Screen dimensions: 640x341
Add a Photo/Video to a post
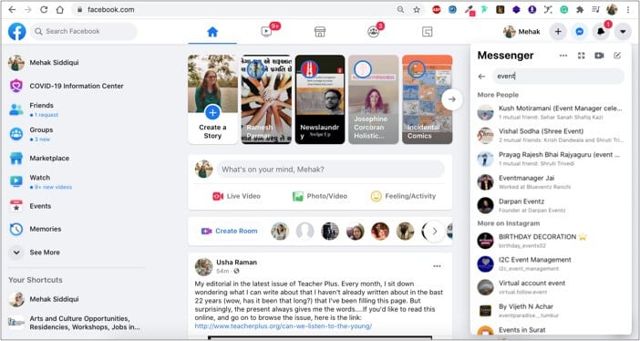click(320, 196)
